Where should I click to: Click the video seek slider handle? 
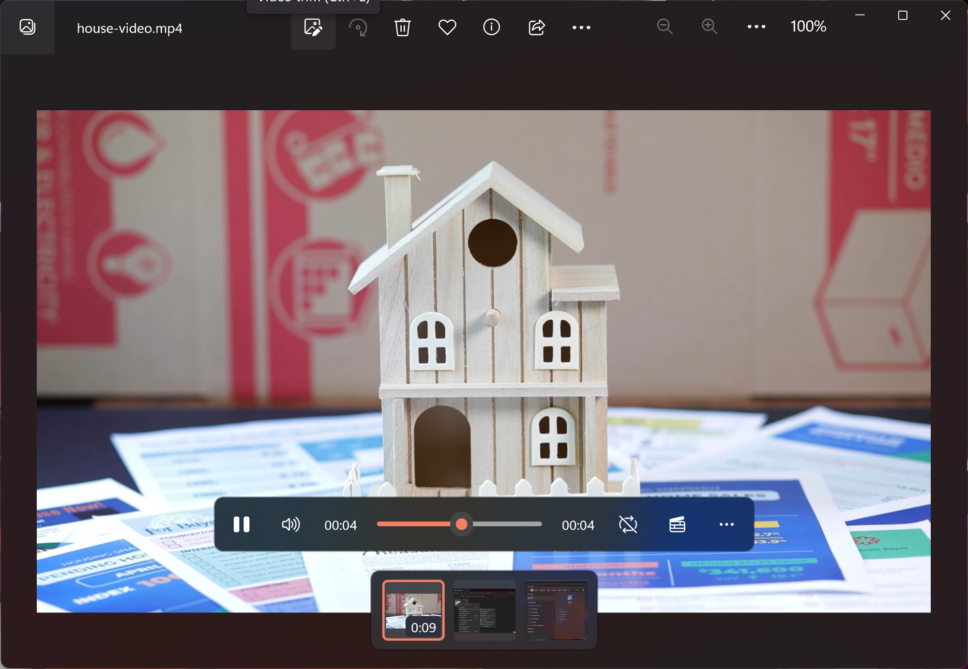click(x=462, y=524)
